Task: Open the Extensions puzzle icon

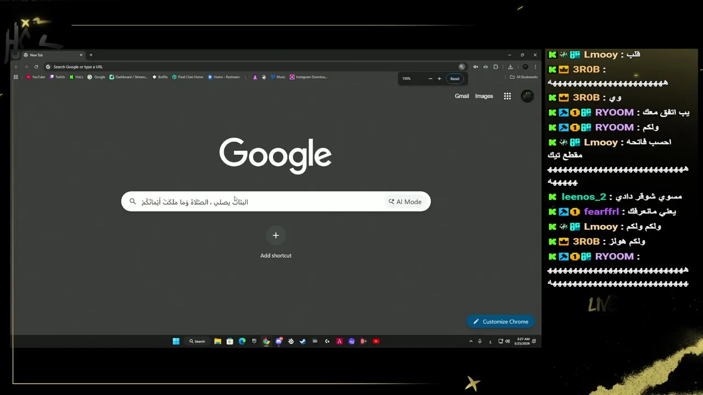Action: coord(495,67)
